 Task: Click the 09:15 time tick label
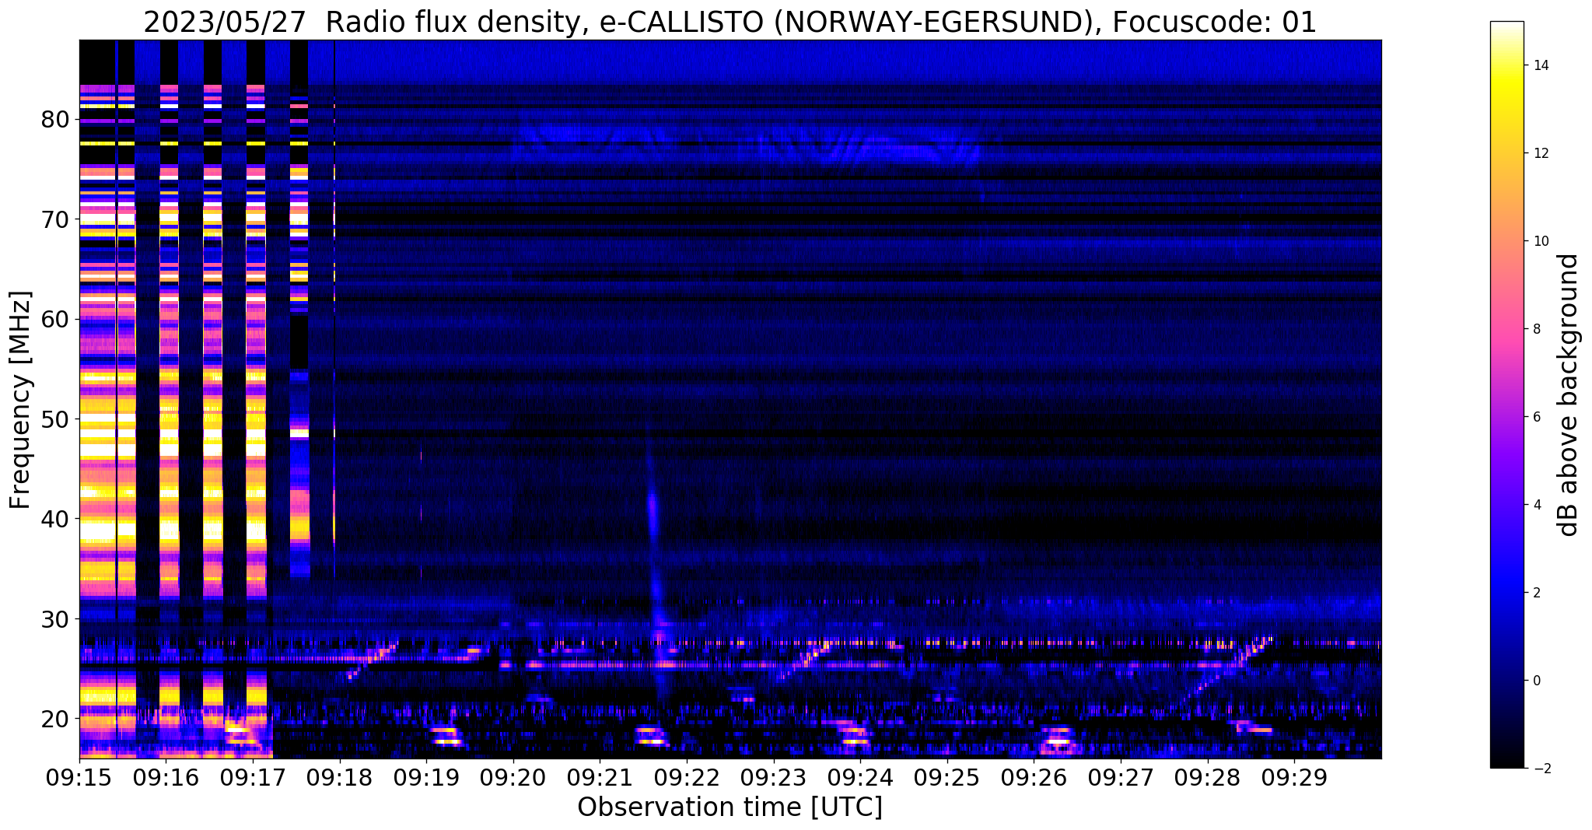click(x=80, y=776)
